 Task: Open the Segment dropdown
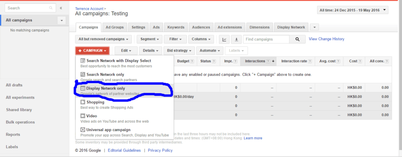point(150,40)
